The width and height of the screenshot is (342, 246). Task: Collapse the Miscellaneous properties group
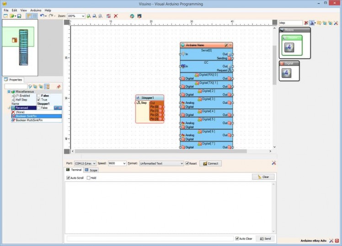9,91
